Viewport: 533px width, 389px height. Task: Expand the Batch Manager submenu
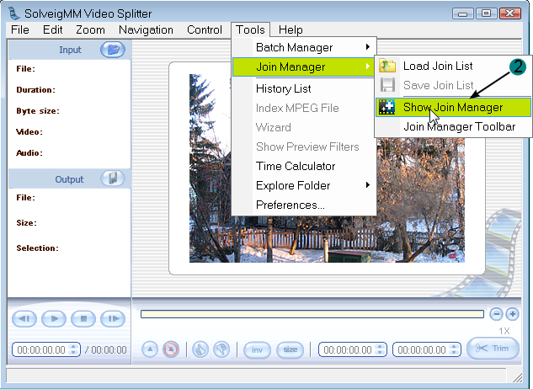(304, 48)
